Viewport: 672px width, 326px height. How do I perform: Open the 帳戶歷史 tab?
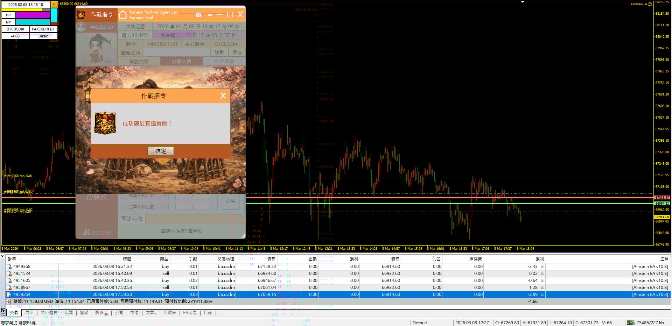(49, 313)
